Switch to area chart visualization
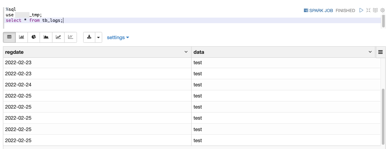Screen dimensions: 391x149 [x=46, y=37]
